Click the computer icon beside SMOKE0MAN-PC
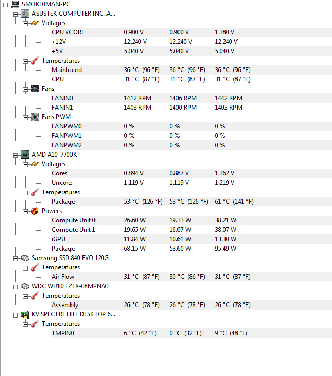Image resolution: width=332 pixels, height=376 pixels. pyautogui.click(x=16, y=4)
